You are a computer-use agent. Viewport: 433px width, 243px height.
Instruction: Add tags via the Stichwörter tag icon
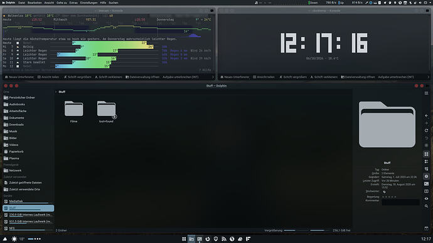click(x=384, y=192)
